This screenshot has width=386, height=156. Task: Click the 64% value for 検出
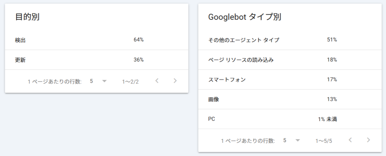(138, 40)
